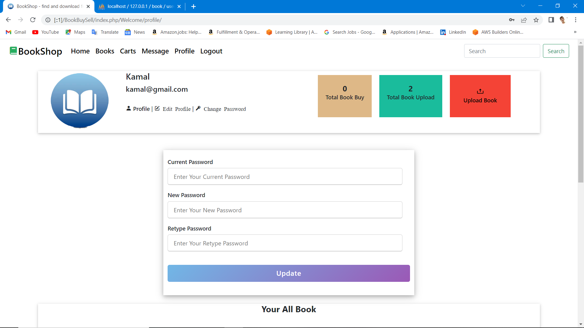Image resolution: width=584 pixels, height=328 pixels.
Task: Open the Carts menu item
Action: (128, 51)
